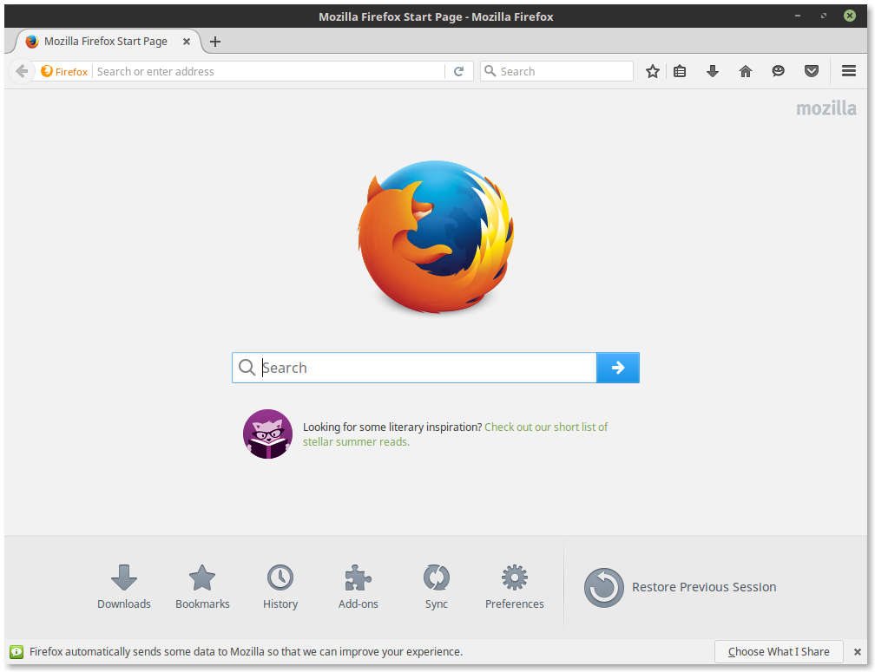875x672 pixels.
Task: Reload the current page
Action: (458, 71)
